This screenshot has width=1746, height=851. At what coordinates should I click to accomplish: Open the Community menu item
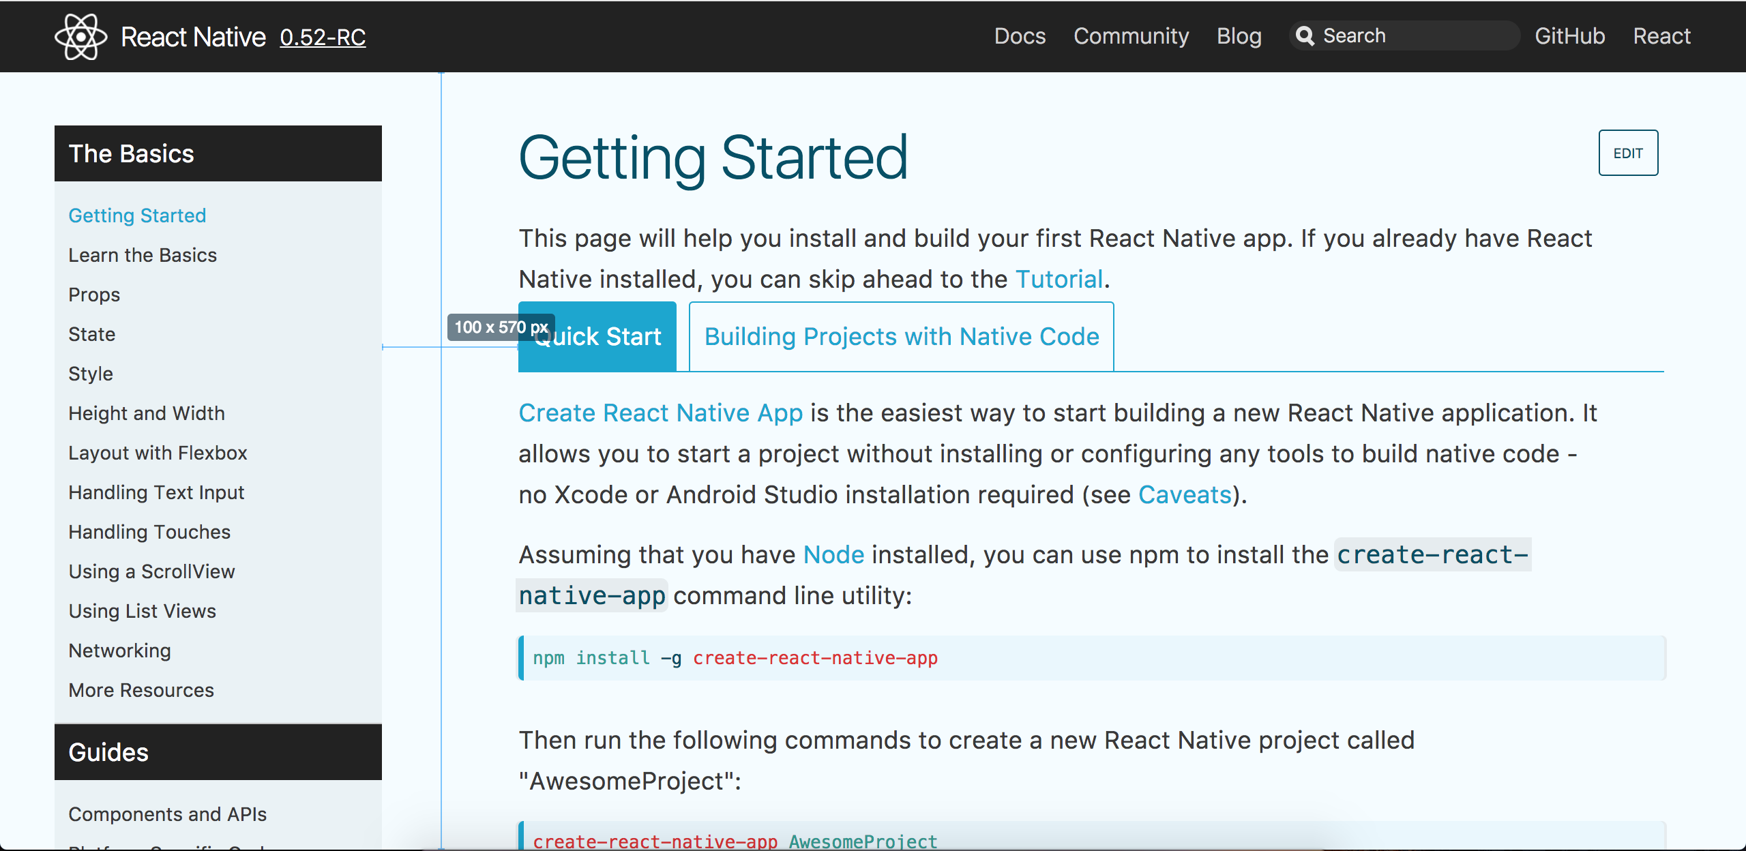click(1131, 35)
